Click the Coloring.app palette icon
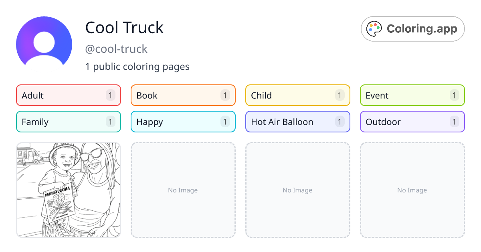The width and height of the screenshot is (481, 252). click(x=374, y=28)
